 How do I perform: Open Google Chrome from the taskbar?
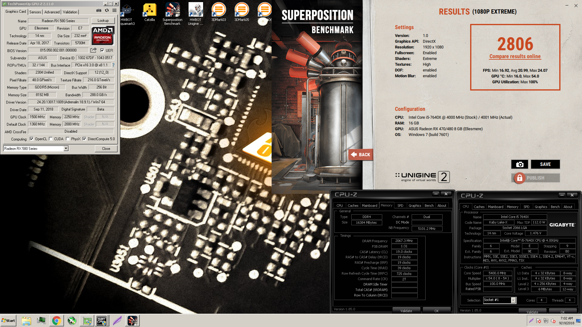[x=56, y=321]
